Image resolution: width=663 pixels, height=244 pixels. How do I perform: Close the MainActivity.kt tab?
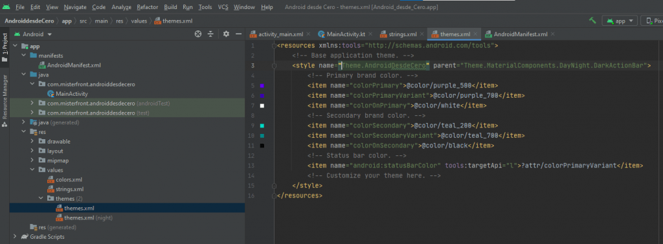370,34
